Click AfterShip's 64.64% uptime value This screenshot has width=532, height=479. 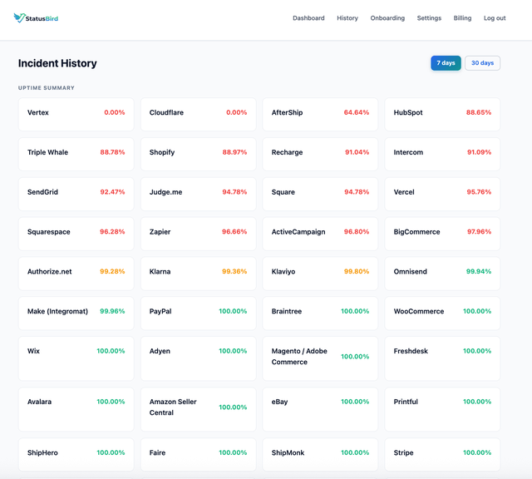tap(357, 112)
